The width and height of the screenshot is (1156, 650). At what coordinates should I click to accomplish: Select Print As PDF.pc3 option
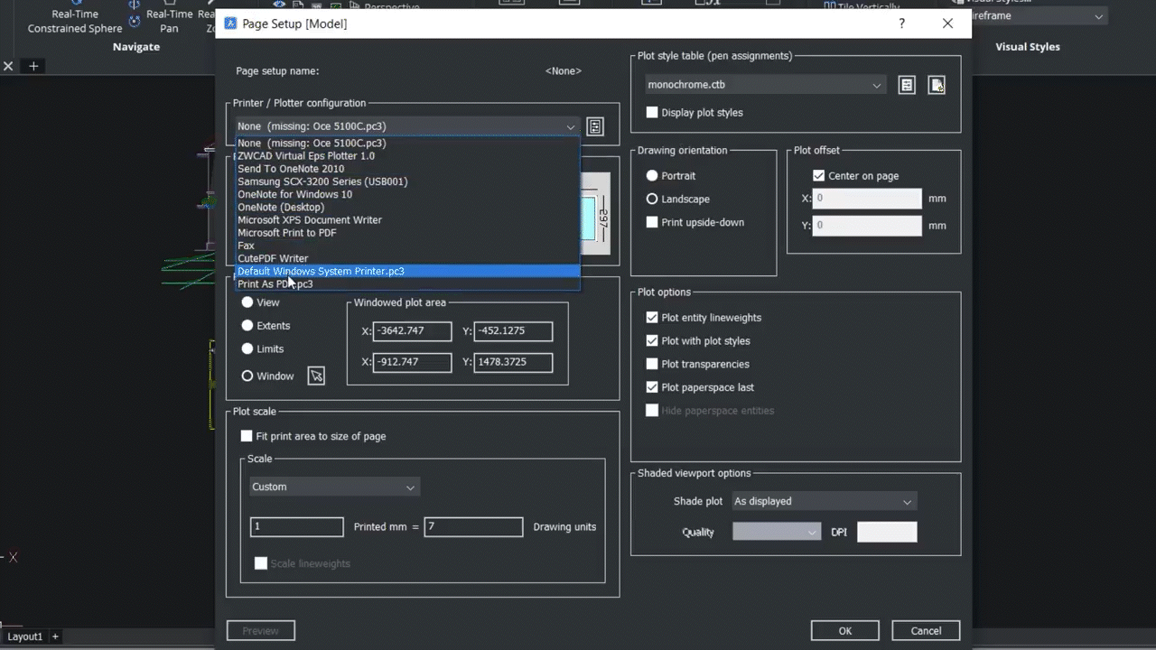click(406, 283)
